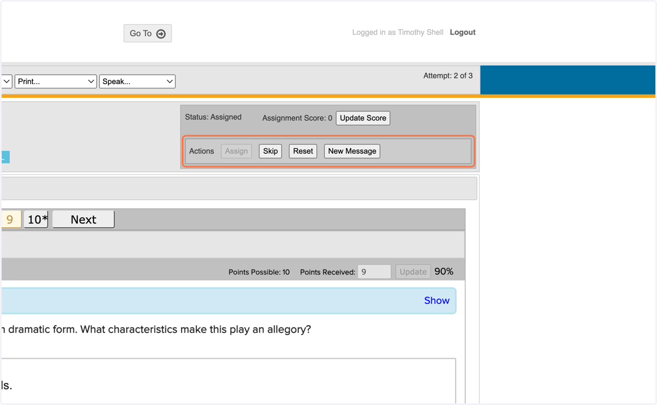Click the "Attempt: 2 of 3" text

[448, 76]
